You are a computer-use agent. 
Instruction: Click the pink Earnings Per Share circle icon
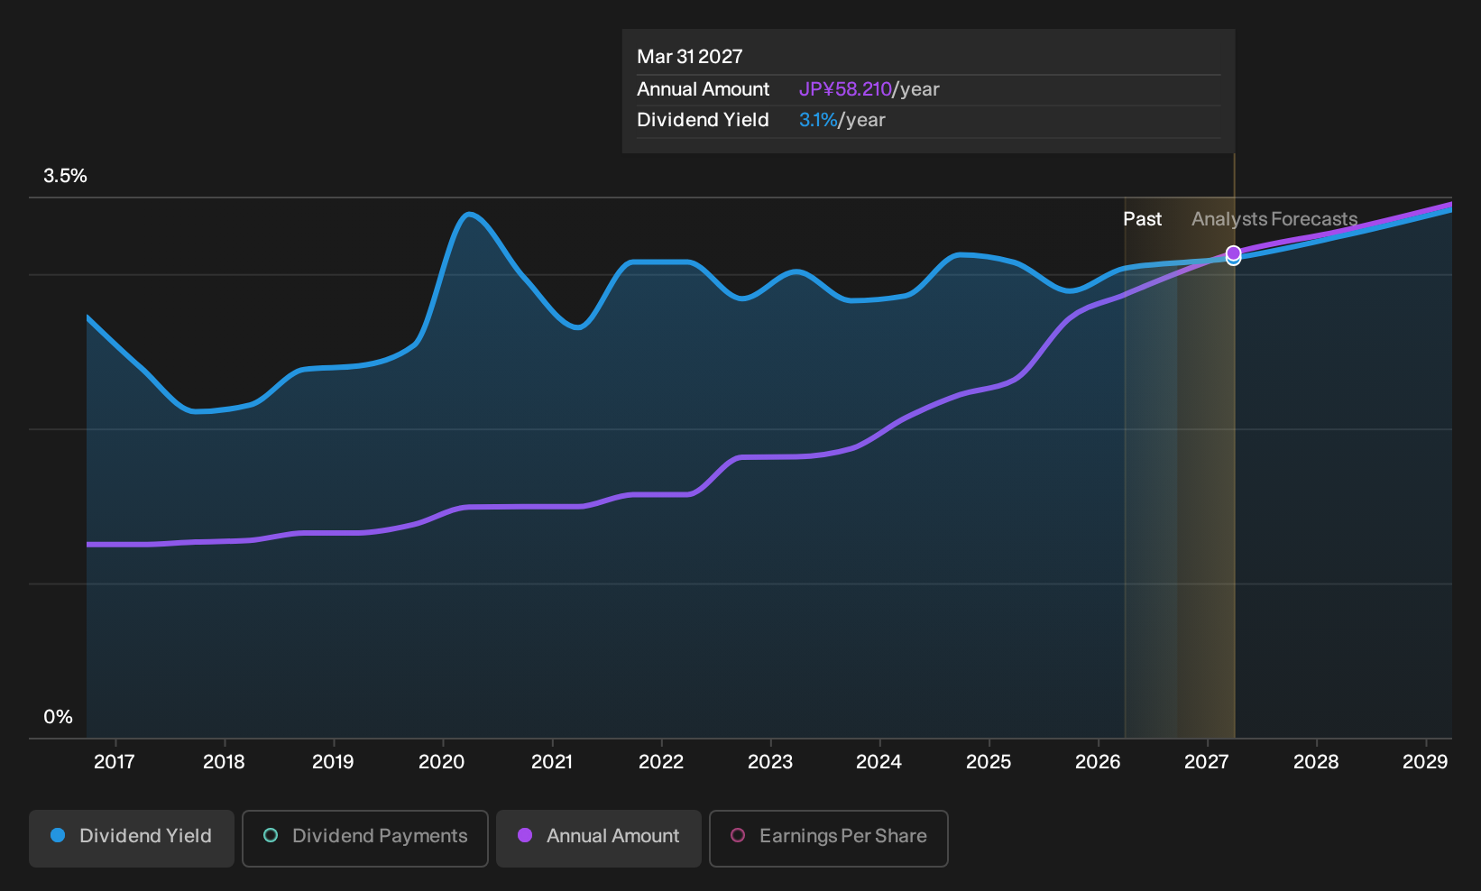point(738,835)
